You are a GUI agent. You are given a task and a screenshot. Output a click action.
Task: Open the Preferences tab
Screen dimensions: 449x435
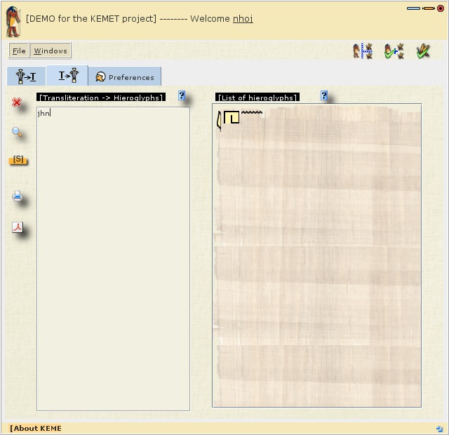coord(125,77)
